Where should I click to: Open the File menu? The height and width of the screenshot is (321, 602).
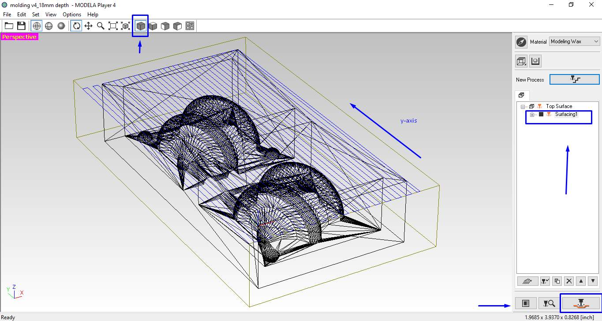7,15
